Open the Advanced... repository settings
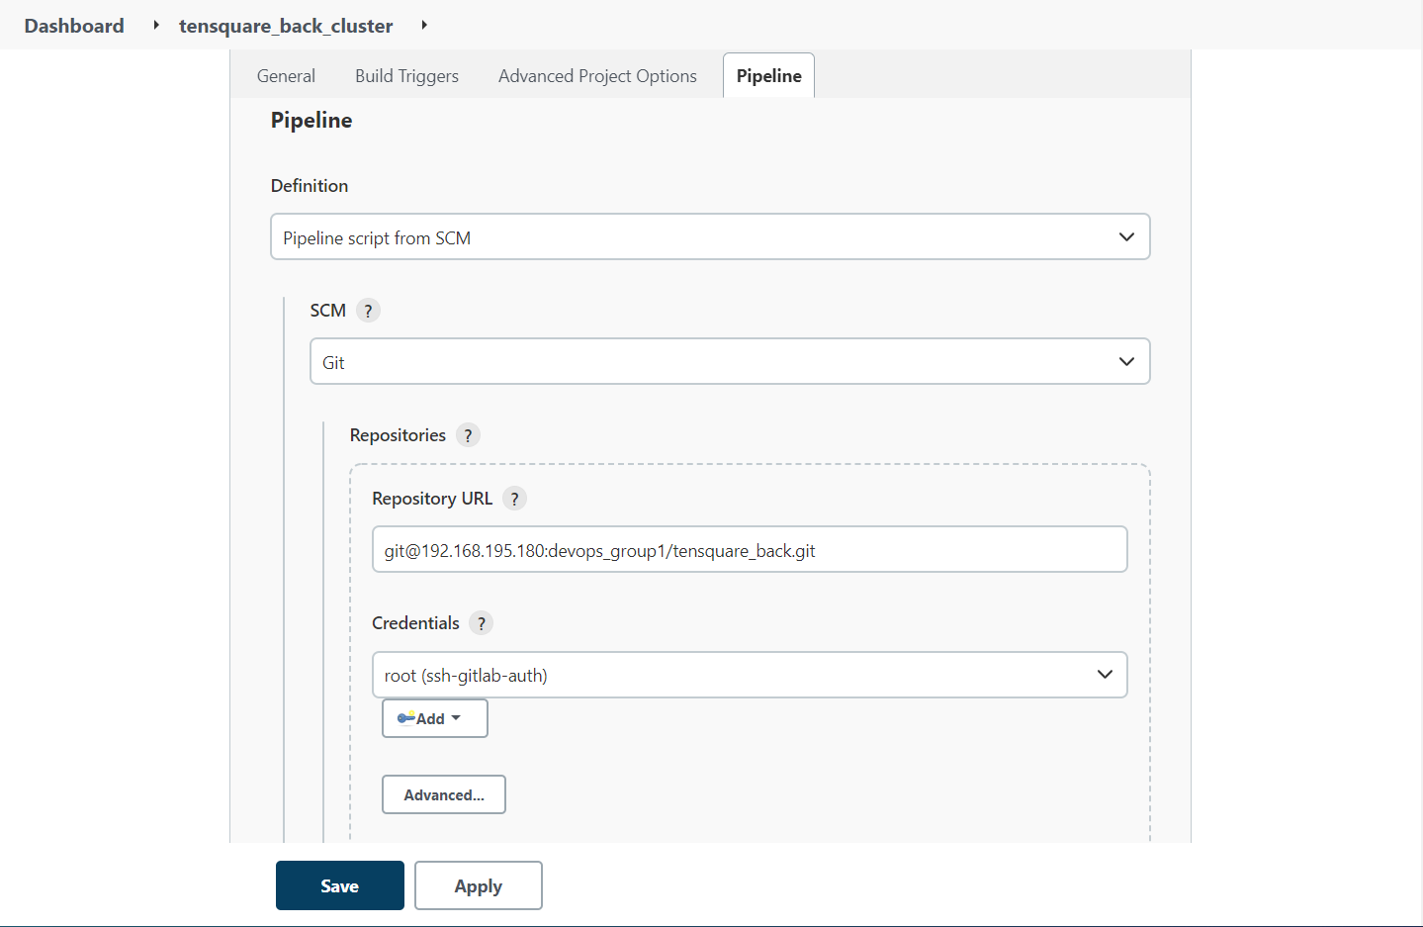 click(444, 794)
